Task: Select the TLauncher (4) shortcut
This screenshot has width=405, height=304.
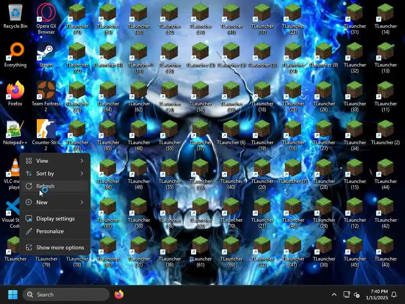Action: [x=108, y=55]
